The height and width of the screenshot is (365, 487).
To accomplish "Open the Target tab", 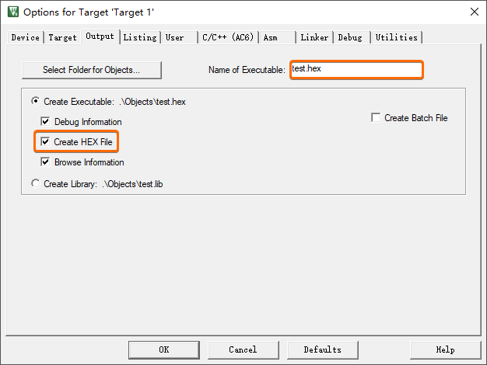I will point(62,37).
